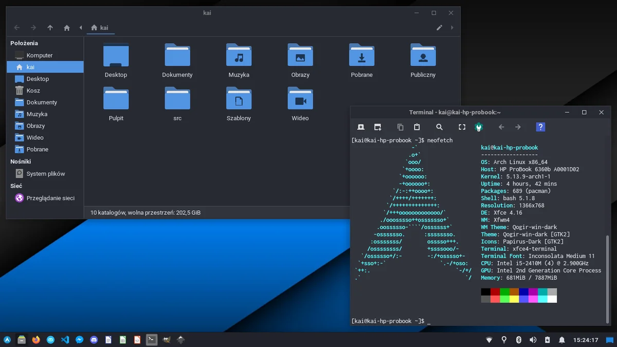Open the Bluetooth tray icon
This screenshot has width=617, height=347.
(x=518, y=340)
